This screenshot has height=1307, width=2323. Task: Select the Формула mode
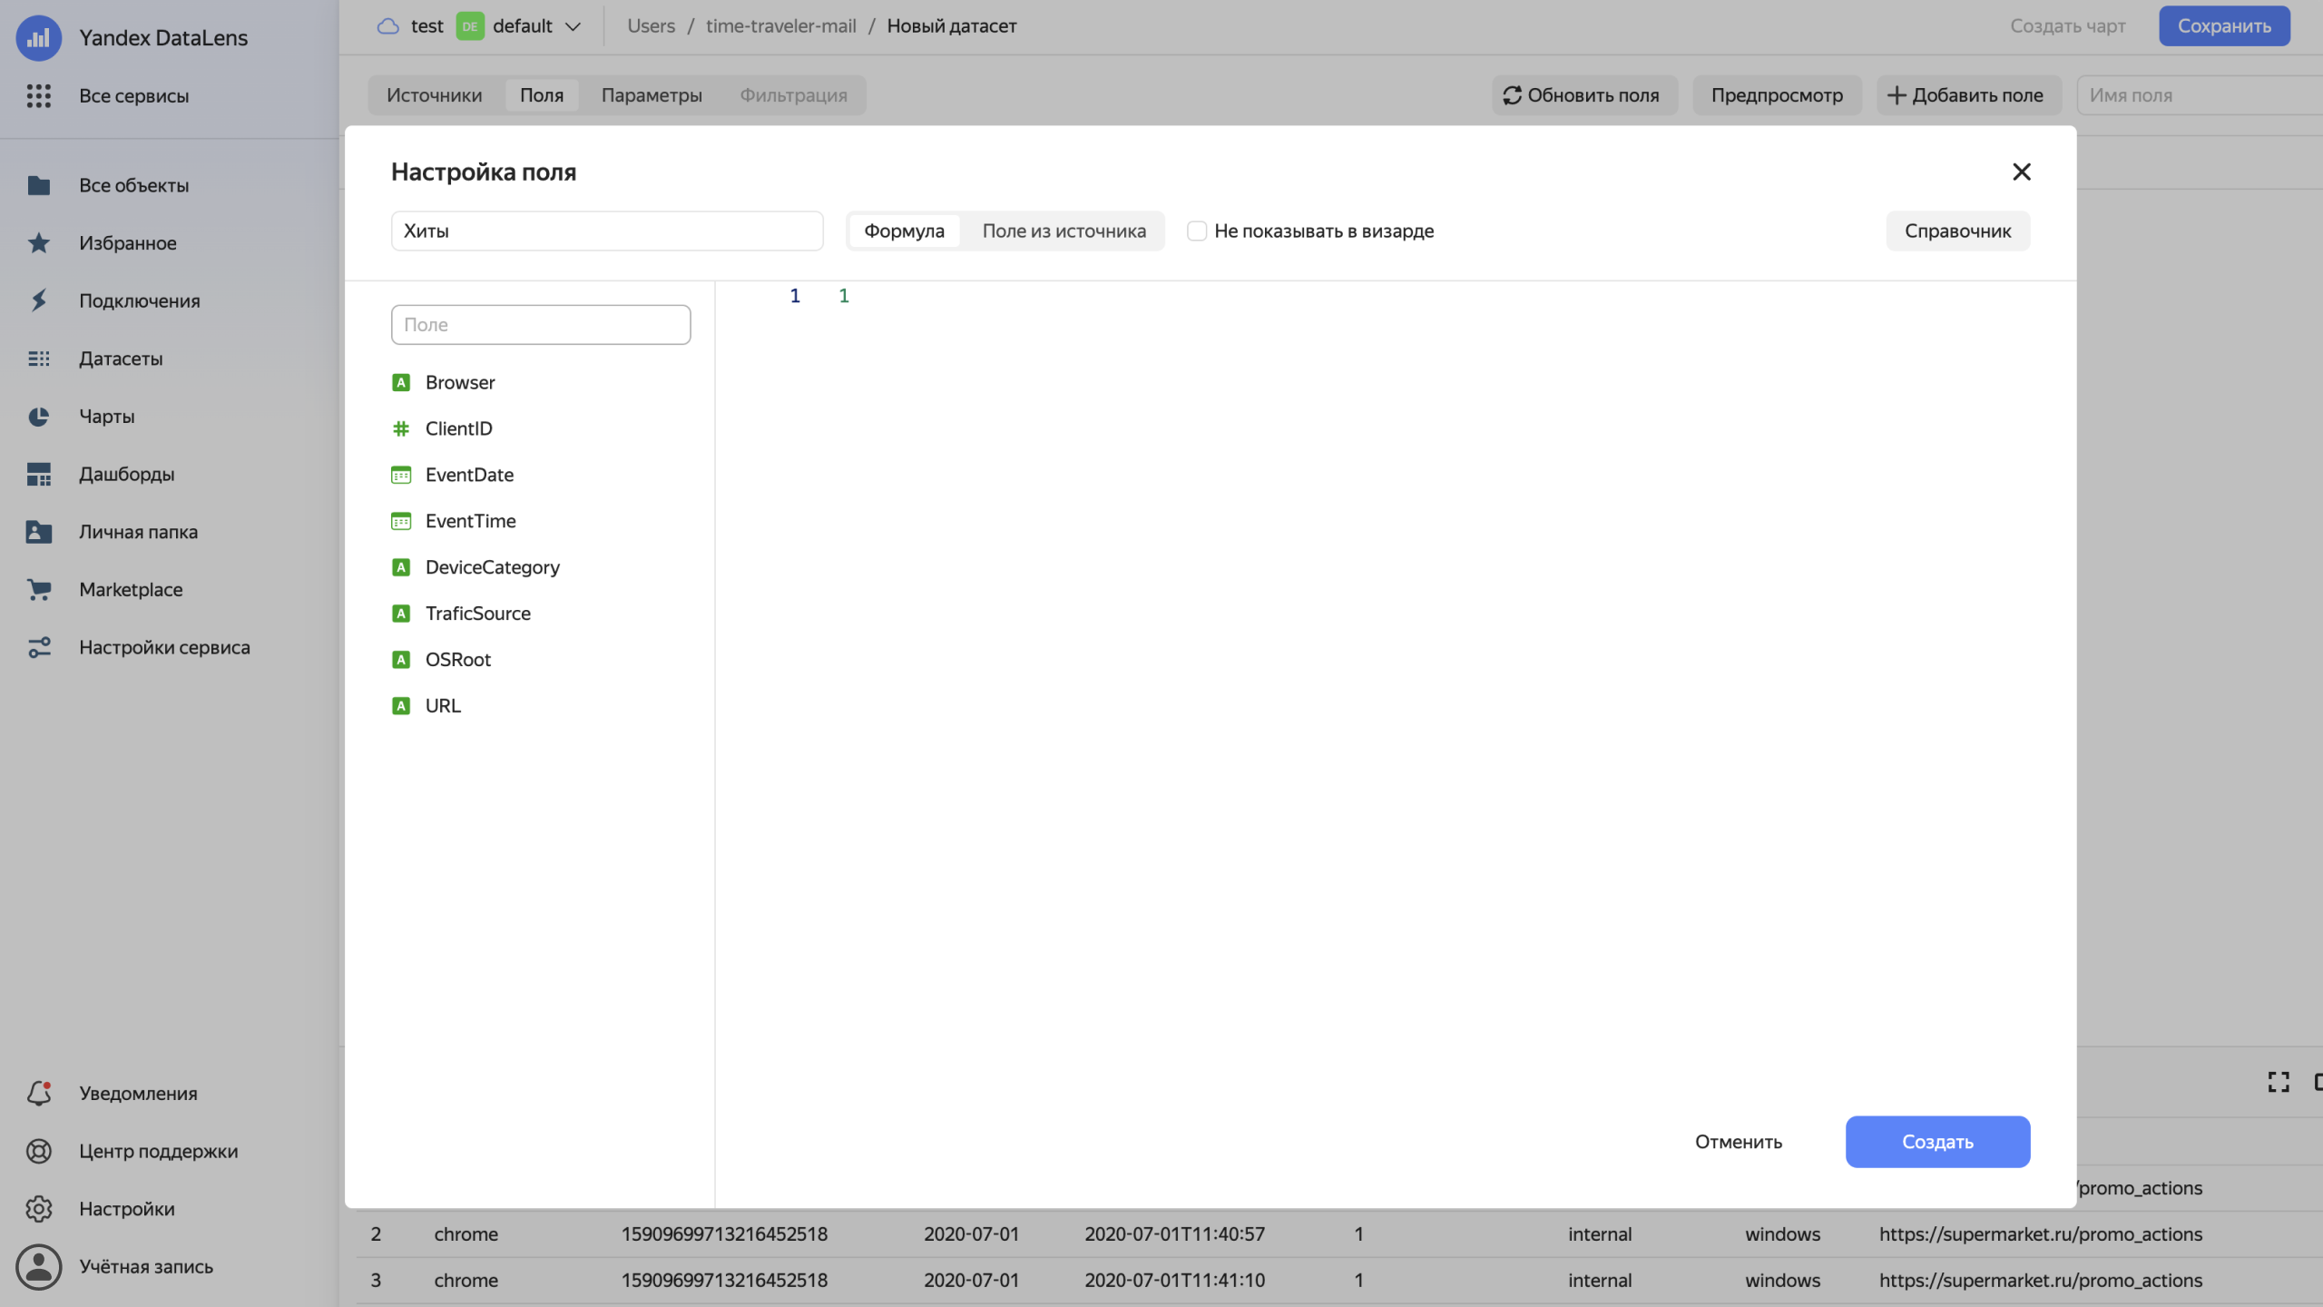click(904, 231)
